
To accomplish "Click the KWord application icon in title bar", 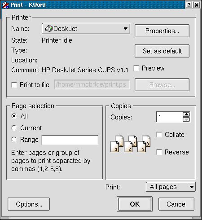I will click(x=5, y=5).
